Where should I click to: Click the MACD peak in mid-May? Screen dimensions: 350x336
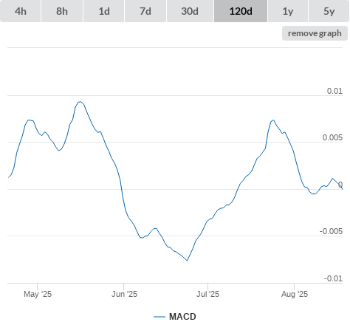pyautogui.click(x=80, y=102)
